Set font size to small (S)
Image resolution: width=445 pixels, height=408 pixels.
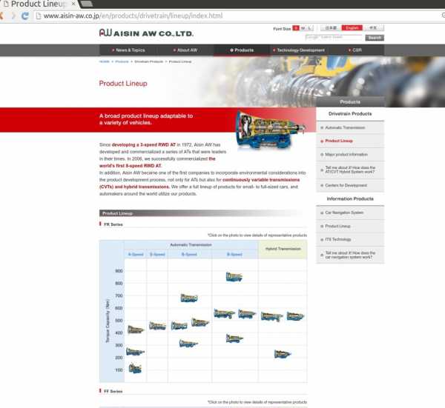[x=296, y=28]
